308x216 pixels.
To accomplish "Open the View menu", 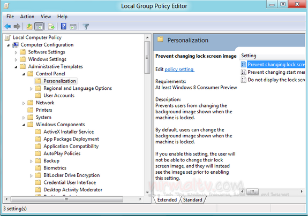I will (46, 17).
